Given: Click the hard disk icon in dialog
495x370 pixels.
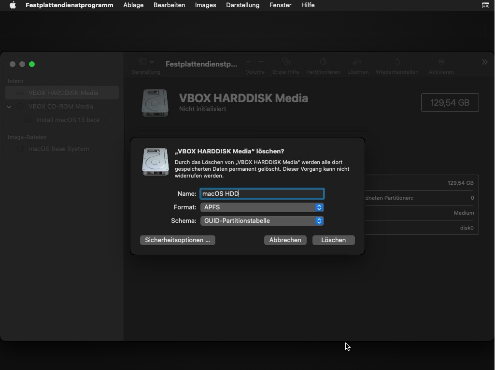Looking at the screenshot, I should (156, 162).
